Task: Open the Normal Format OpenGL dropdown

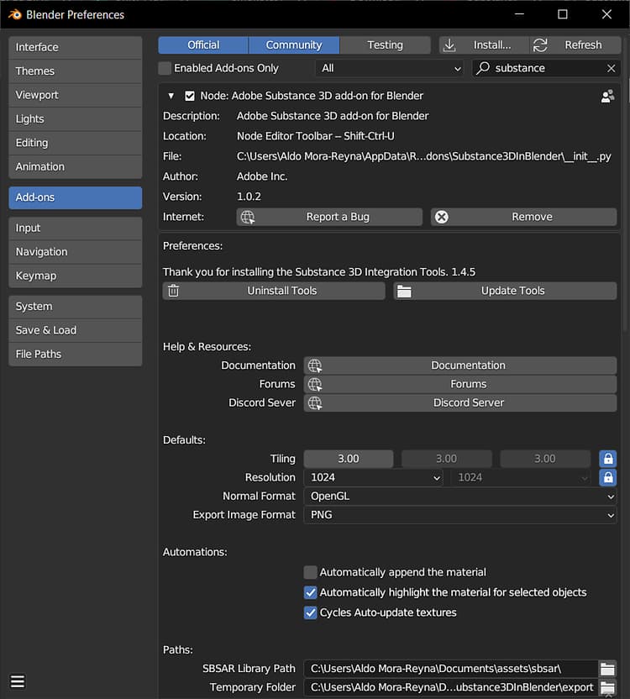Action: pos(459,496)
